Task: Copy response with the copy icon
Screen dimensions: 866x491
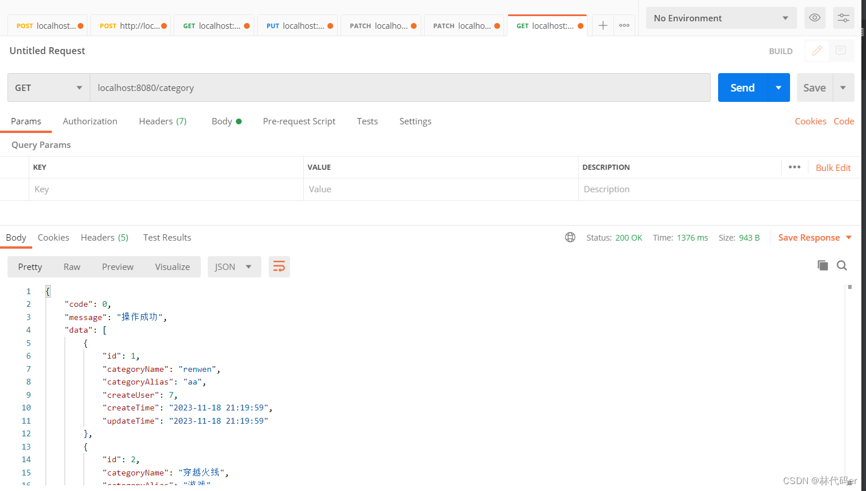Action: click(823, 265)
